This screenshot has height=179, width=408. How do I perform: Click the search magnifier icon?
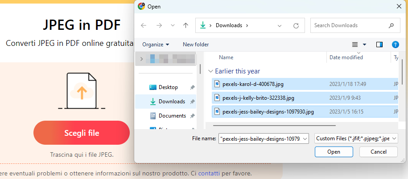coord(391,25)
